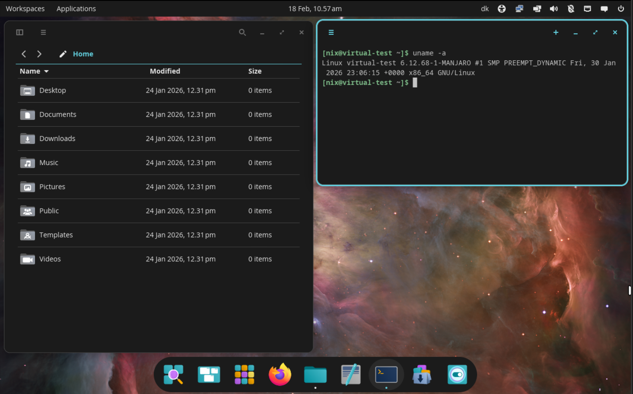
Task: Open the Applications menu
Action: (x=76, y=8)
